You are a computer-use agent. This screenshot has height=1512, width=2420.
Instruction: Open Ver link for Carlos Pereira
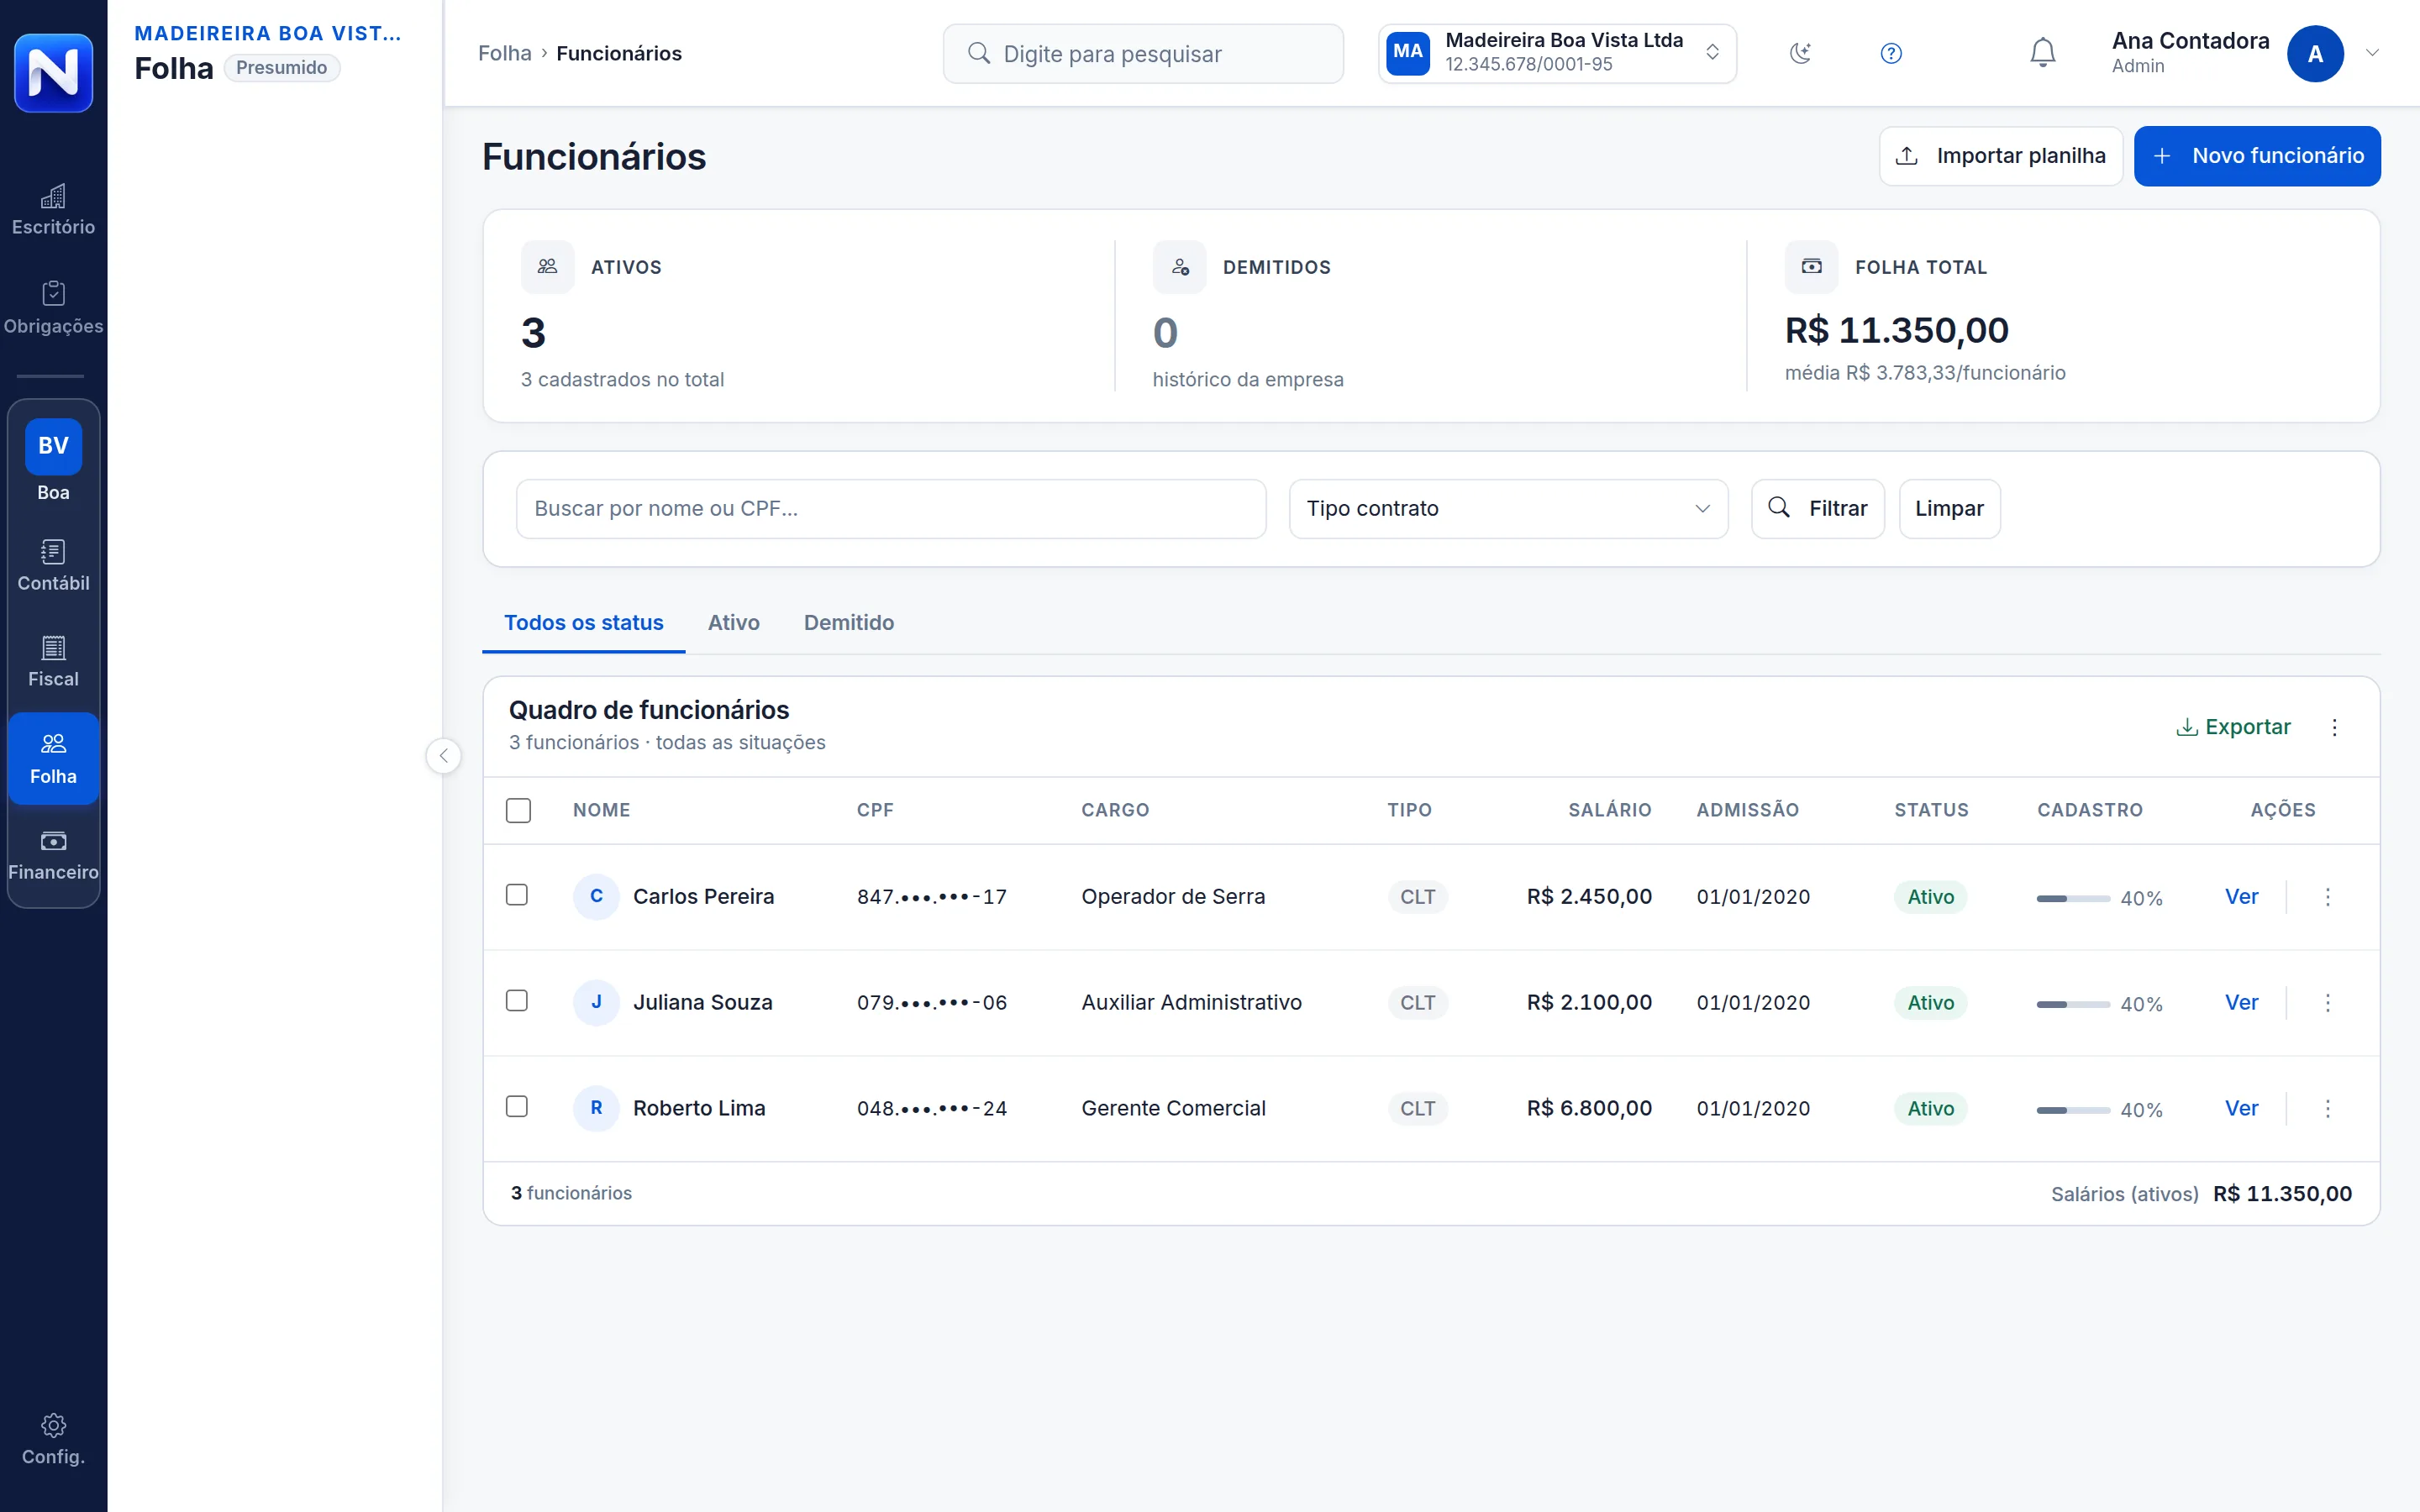(x=2241, y=897)
